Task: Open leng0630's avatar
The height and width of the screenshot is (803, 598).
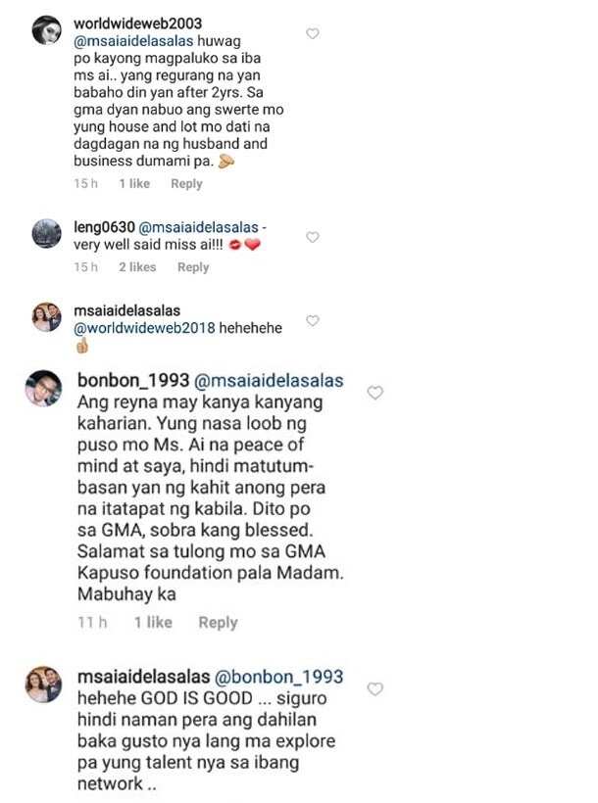Action: click(x=47, y=233)
